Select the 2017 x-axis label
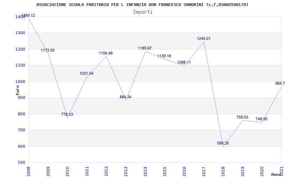Image resolution: width=285 pixels, height=178 pixels. [204, 172]
